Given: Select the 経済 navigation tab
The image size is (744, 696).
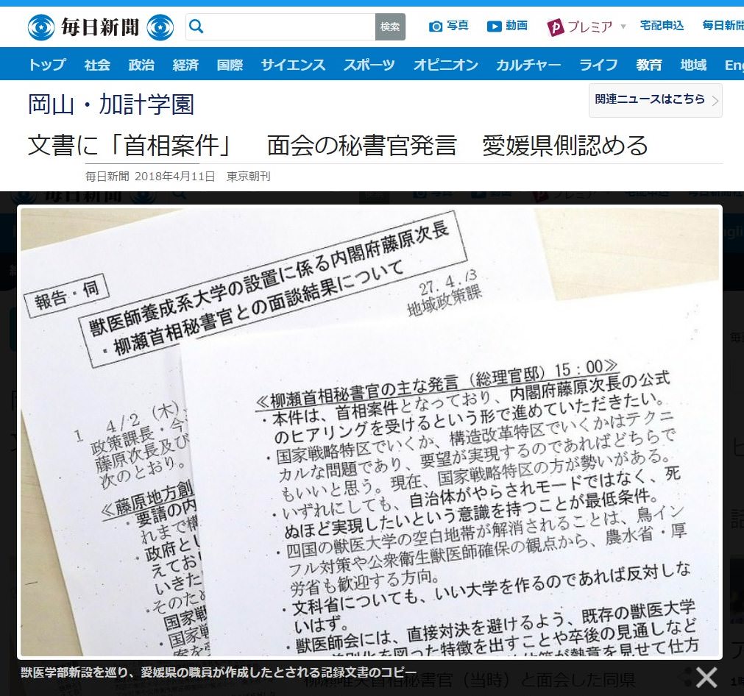Looking at the screenshot, I should [185, 65].
